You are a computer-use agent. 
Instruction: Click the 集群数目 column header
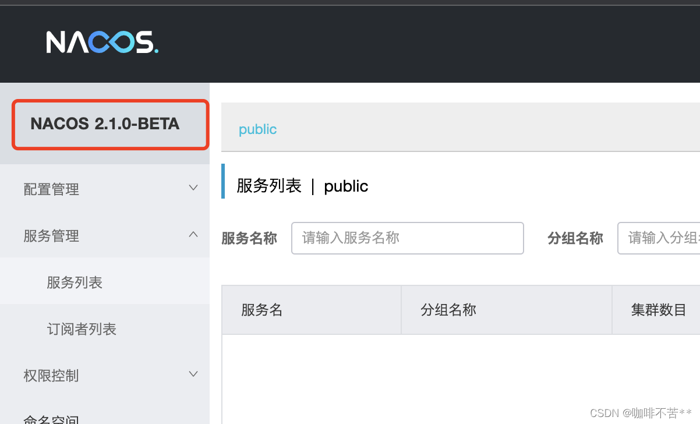point(656,310)
